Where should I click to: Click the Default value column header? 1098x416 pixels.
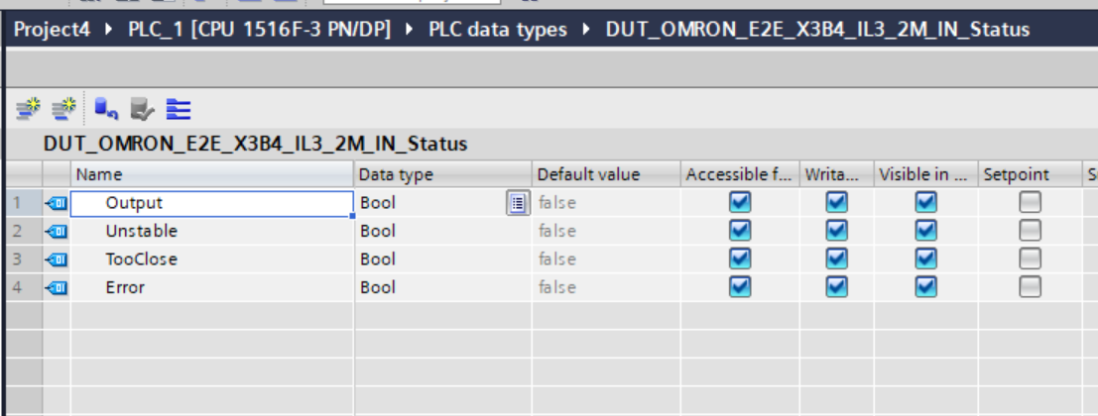point(606,174)
